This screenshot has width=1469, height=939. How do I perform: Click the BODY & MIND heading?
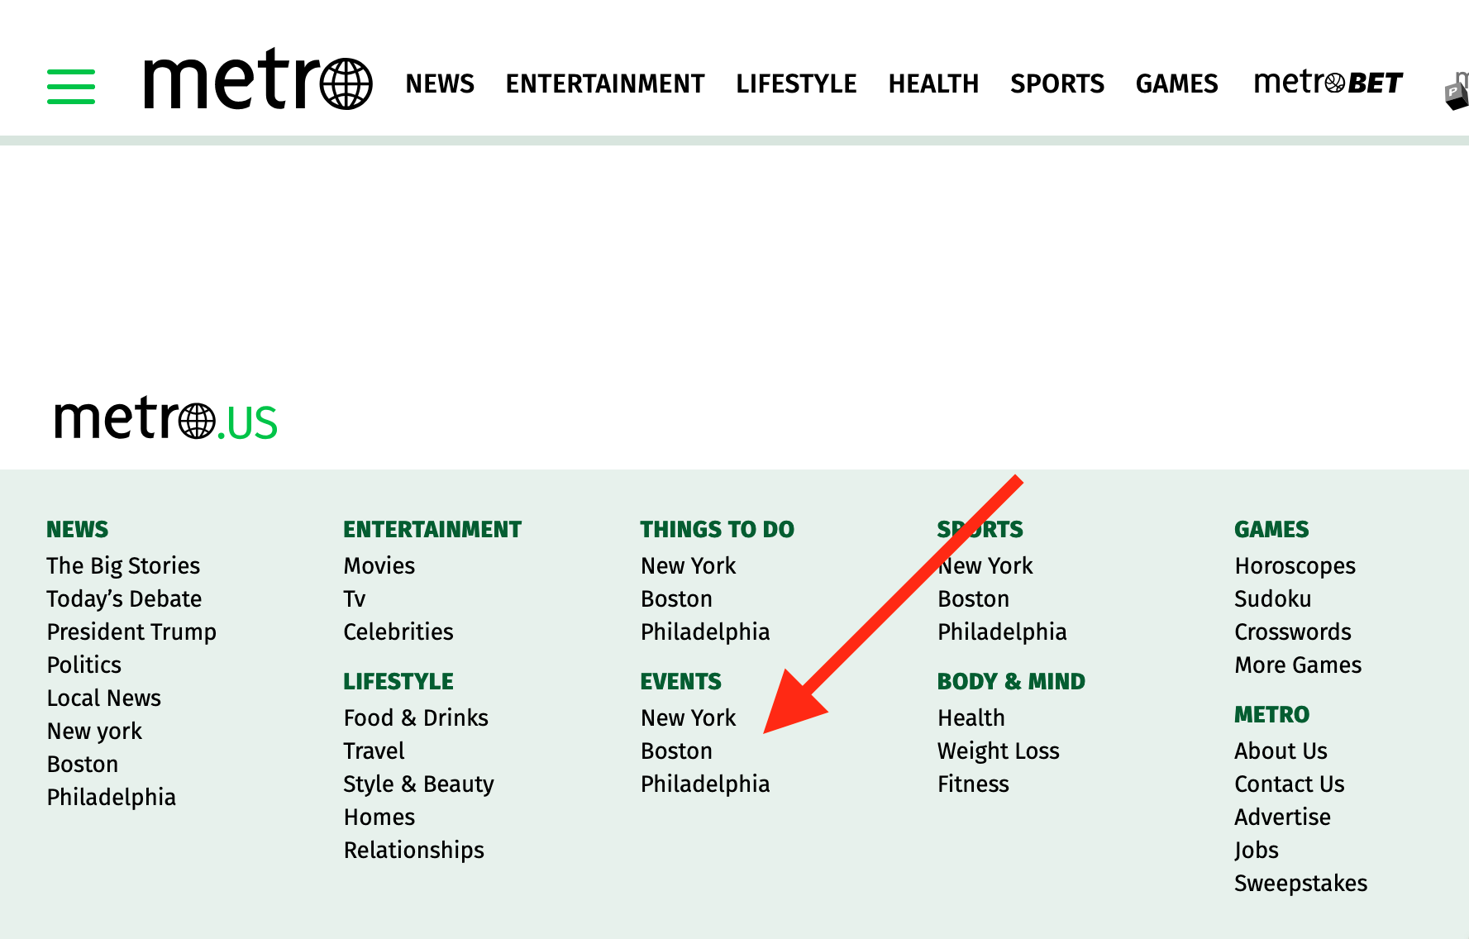(x=1011, y=681)
